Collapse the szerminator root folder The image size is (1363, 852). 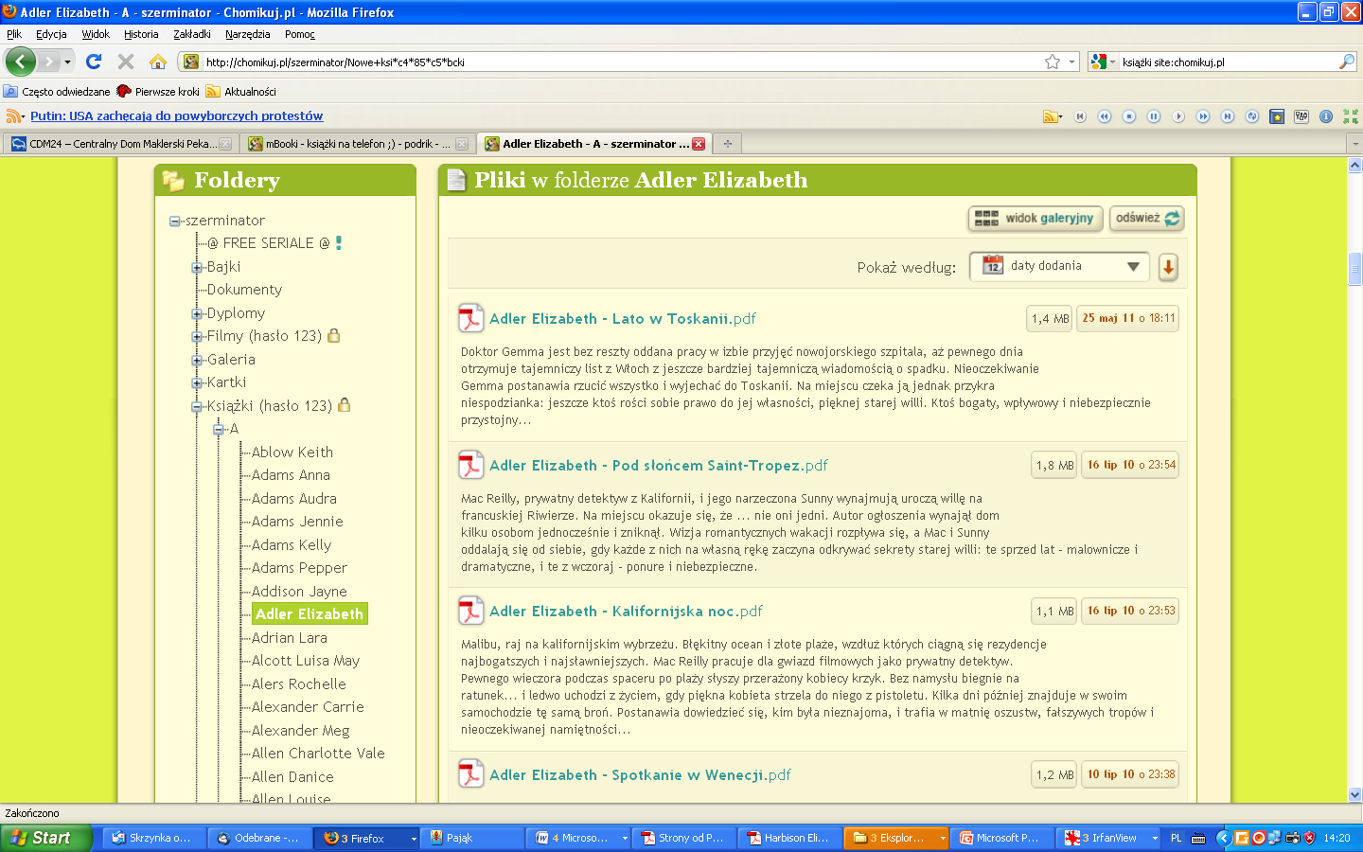tap(174, 222)
